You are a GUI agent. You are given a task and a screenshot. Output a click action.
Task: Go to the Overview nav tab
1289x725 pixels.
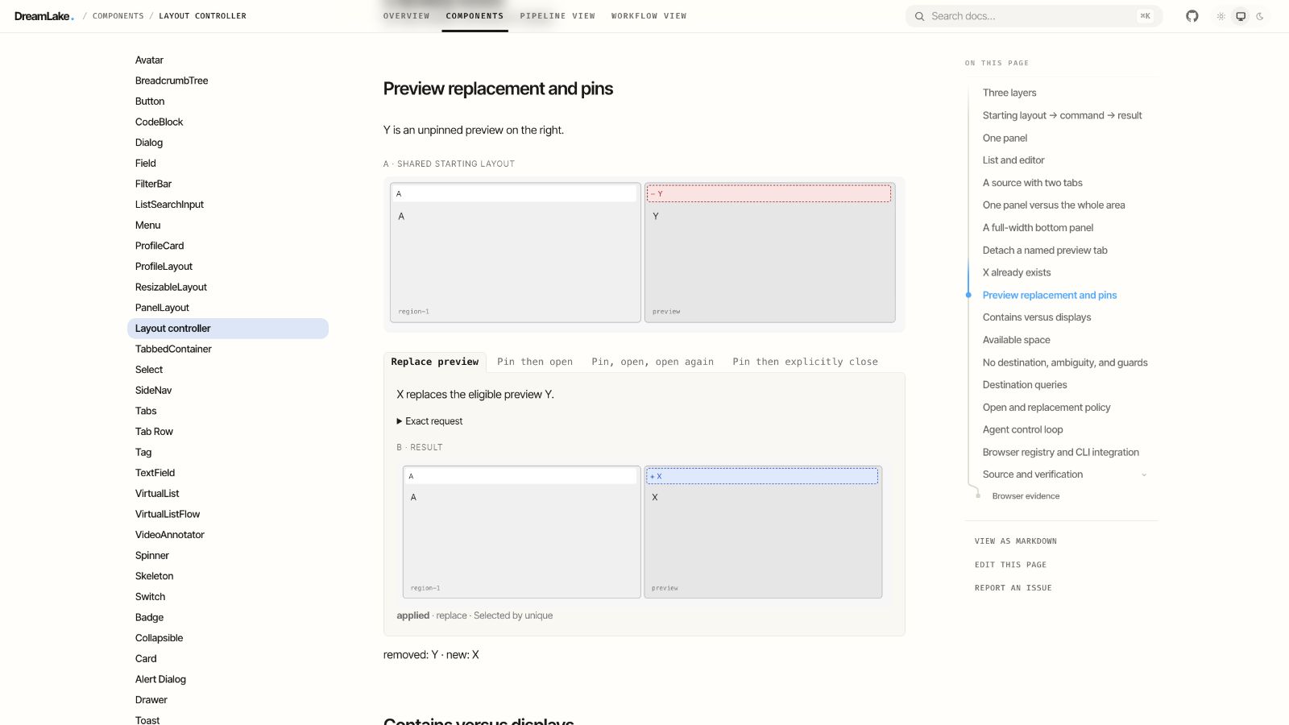406,16
